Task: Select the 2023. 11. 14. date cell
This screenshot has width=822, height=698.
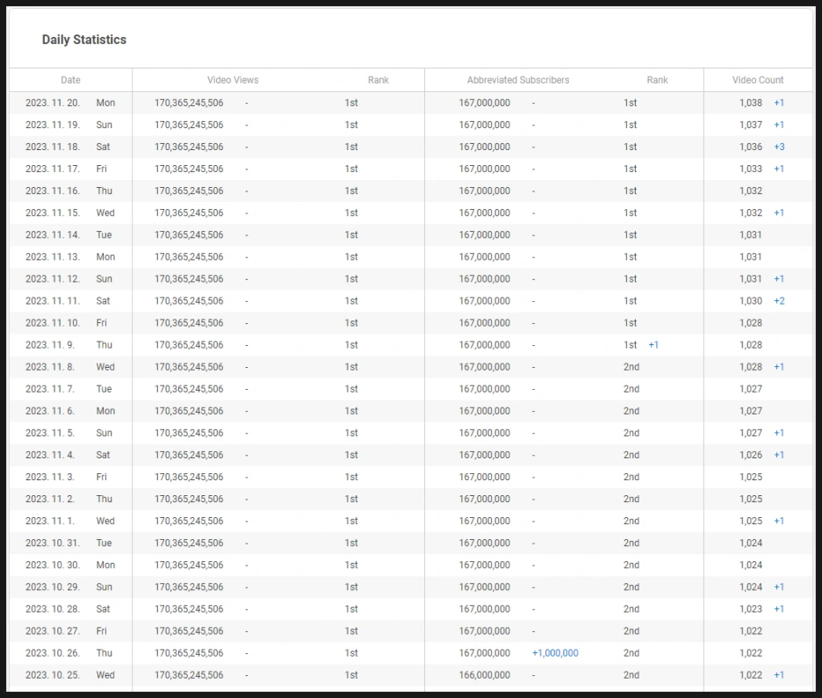Action: click(53, 234)
